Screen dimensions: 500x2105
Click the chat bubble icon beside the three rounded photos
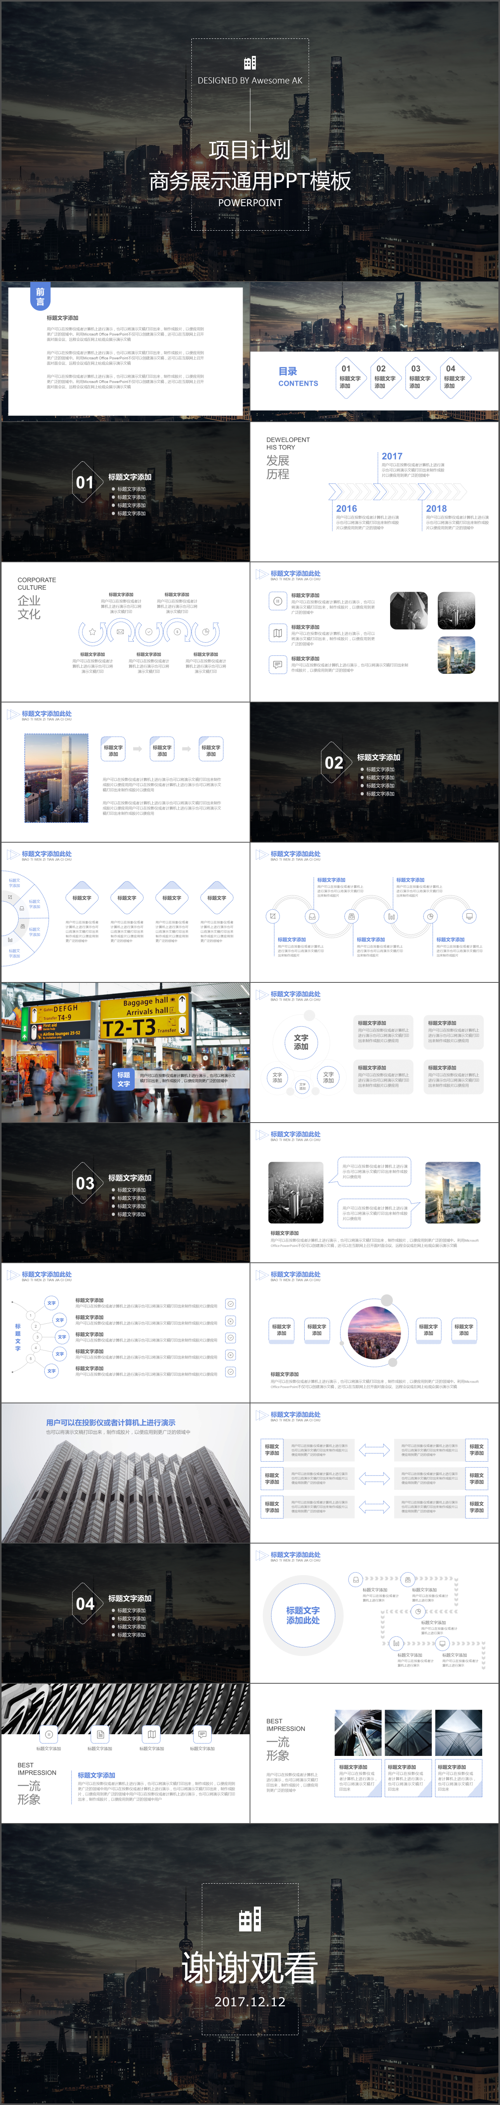pyautogui.click(x=278, y=664)
